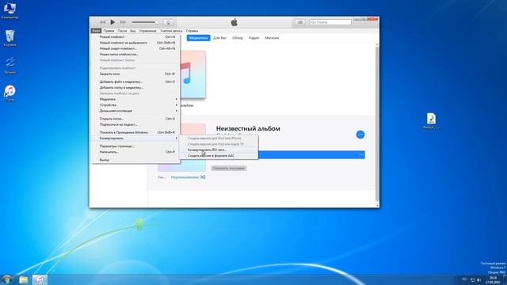Select Добавить файл в медиатеку
This screenshot has height=285, width=507.
point(135,82)
